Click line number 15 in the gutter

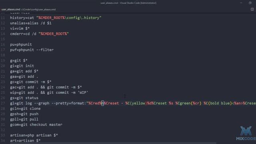coord(3,39)
